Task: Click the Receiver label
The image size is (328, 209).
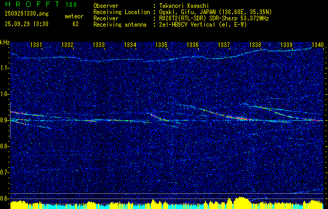Action: (106, 18)
